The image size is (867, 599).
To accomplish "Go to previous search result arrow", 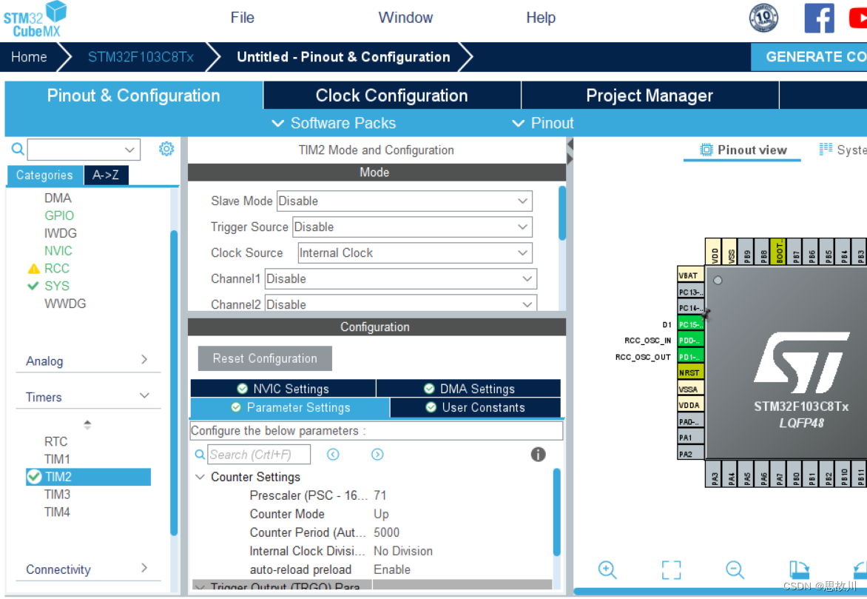I will tap(333, 455).
